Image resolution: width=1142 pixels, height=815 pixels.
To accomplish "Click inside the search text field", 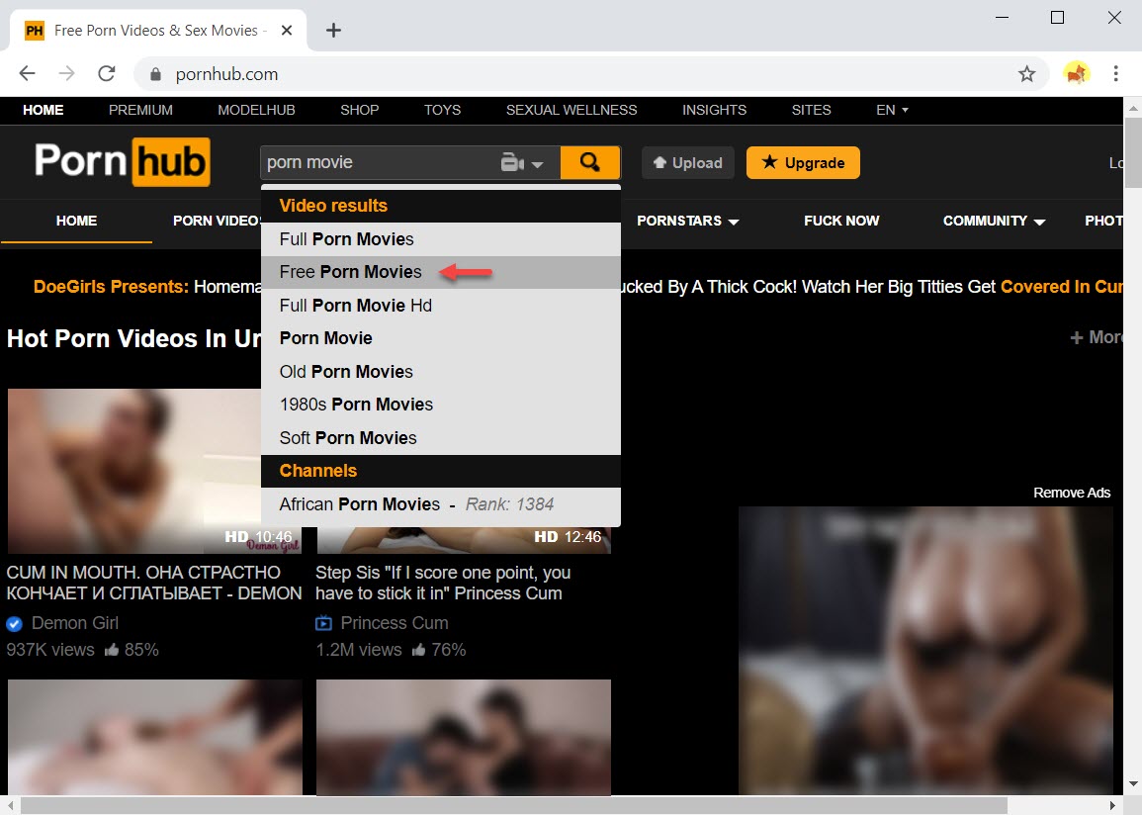I will (x=376, y=163).
